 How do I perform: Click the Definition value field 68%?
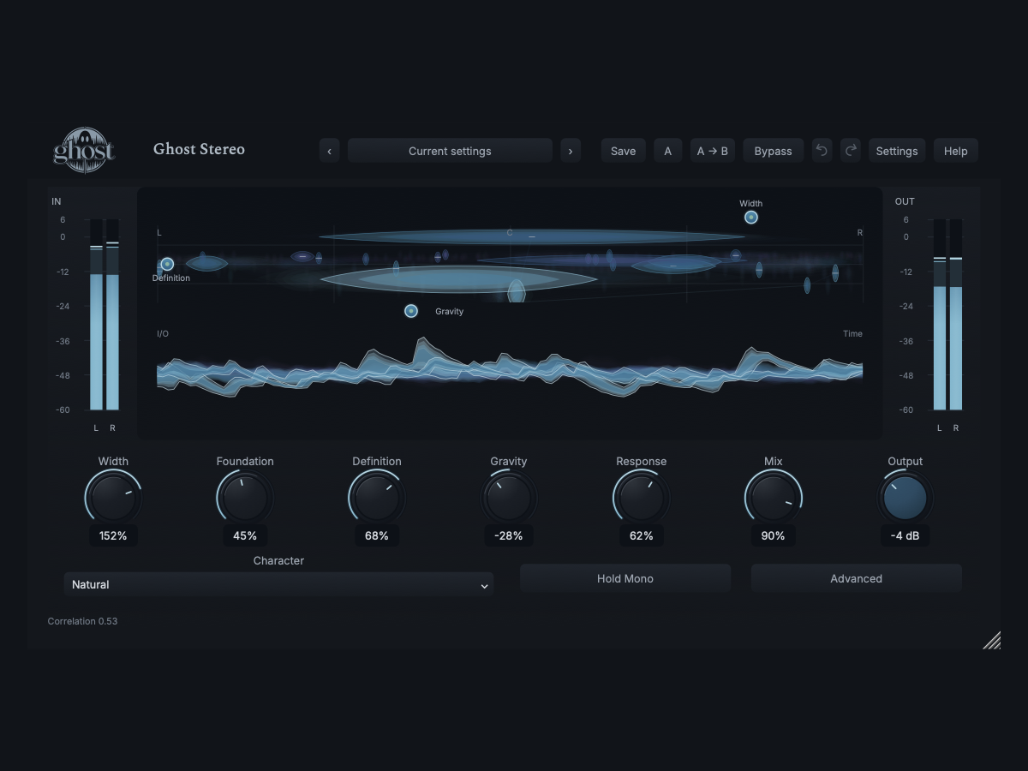click(377, 535)
